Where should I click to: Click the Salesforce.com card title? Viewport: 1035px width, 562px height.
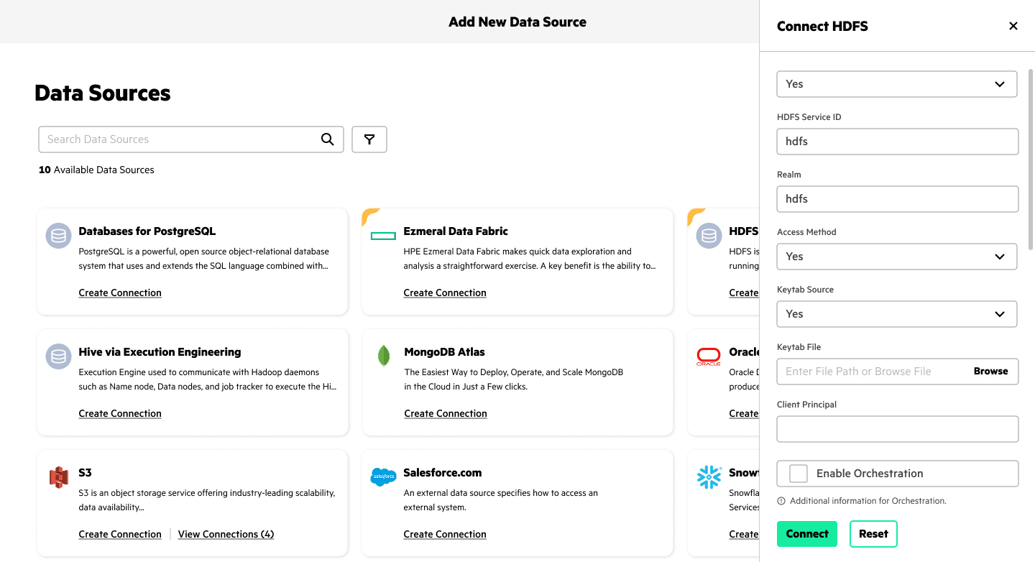(443, 473)
